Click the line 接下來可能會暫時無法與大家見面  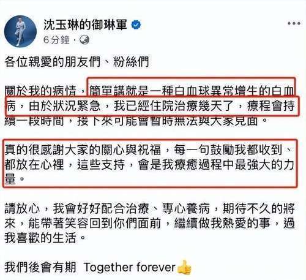[167, 121]
